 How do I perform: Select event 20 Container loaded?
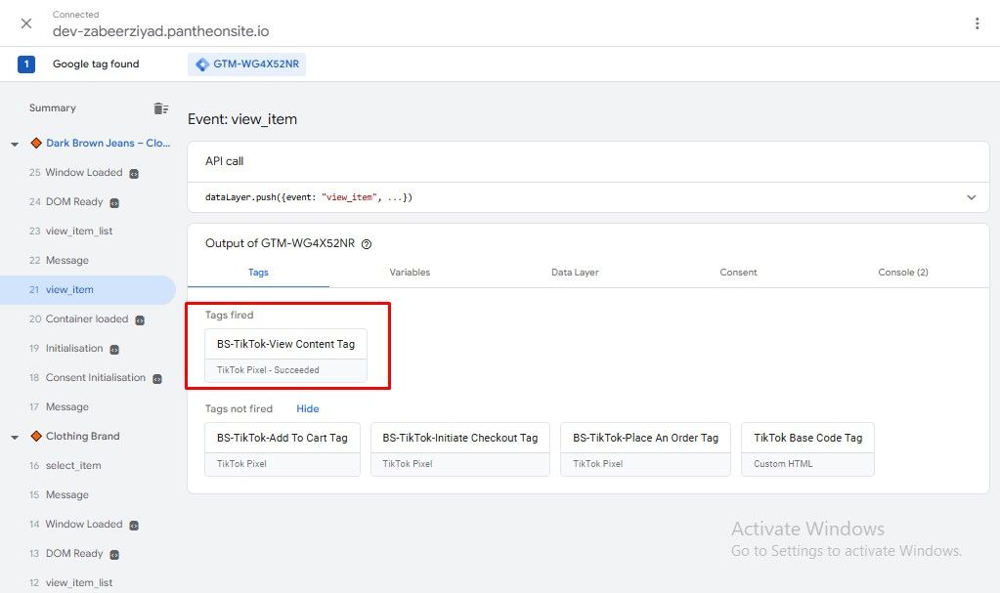point(78,318)
